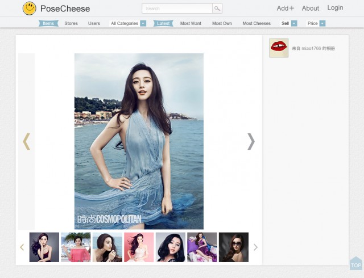Screen dimensions: 364x278
Task: Expand the Sell dropdown arrow
Action: (x=294, y=23)
